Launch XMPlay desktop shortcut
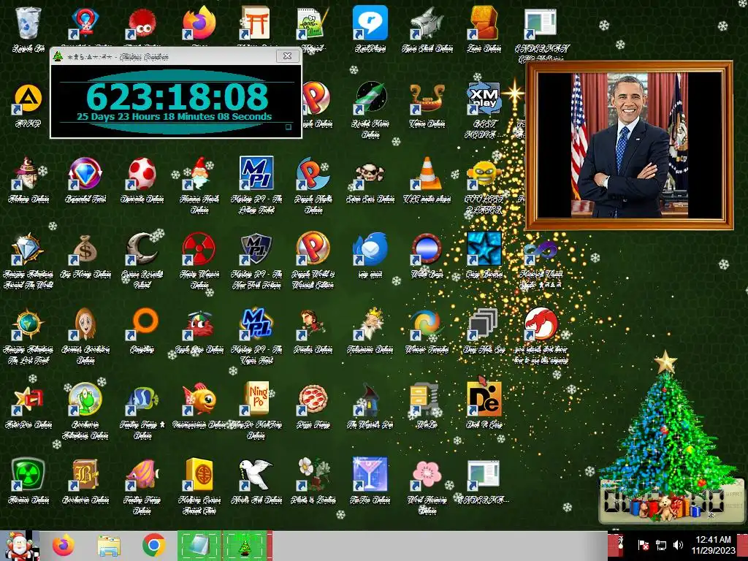The height and width of the screenshot is (561, 748). (484, 99)
